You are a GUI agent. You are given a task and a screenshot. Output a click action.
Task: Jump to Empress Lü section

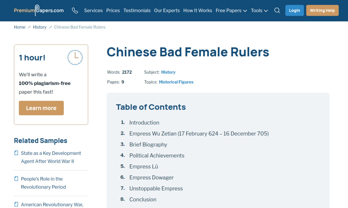(144, 167)
